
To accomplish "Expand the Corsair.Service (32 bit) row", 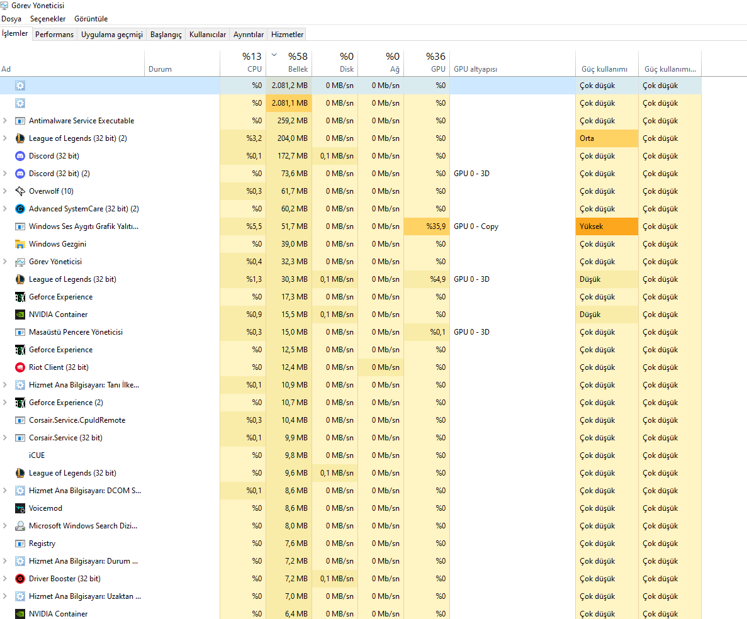I will 5,438.
